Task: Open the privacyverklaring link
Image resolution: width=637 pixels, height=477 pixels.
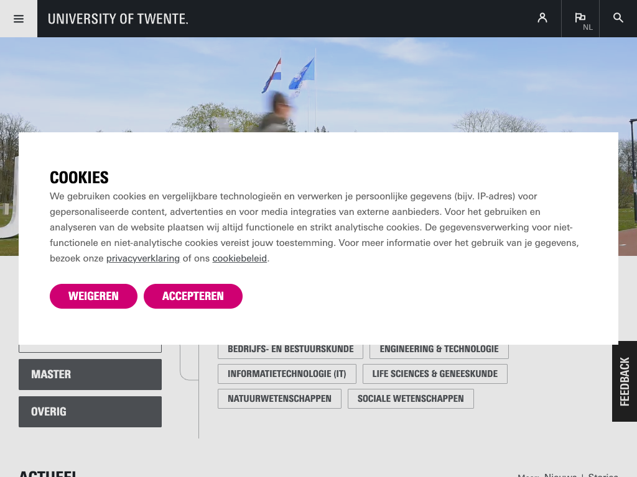Action: tap(143, 258)
